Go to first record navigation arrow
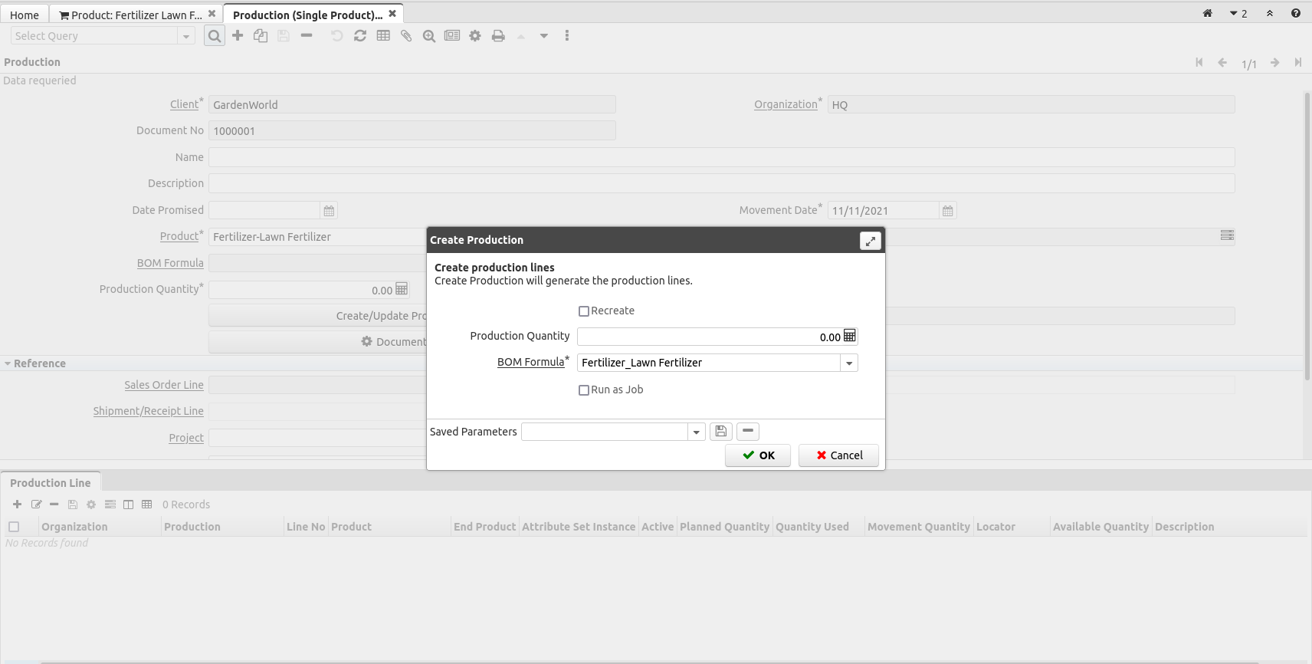 (1199, 63)
